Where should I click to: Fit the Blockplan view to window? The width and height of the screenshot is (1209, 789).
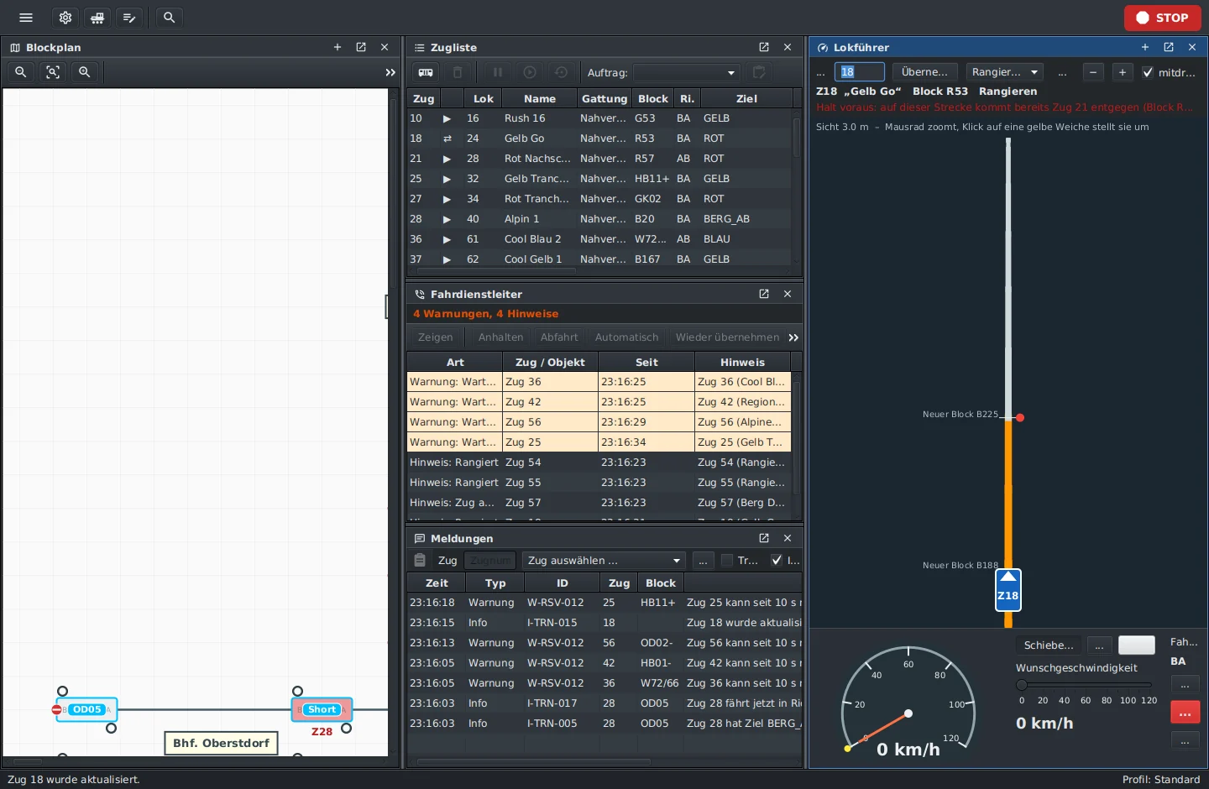pyautogui.click(x=53, y=72)
